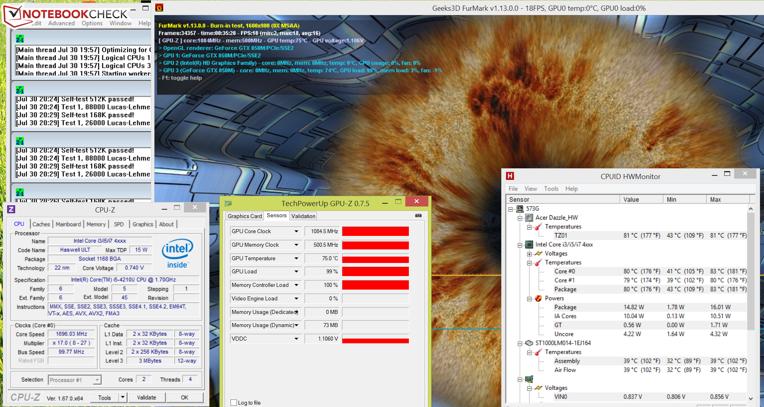The image size is (764, 407).
Task: Click the Powers flame icon in HWMonitor
Action: tap(538, 298)
